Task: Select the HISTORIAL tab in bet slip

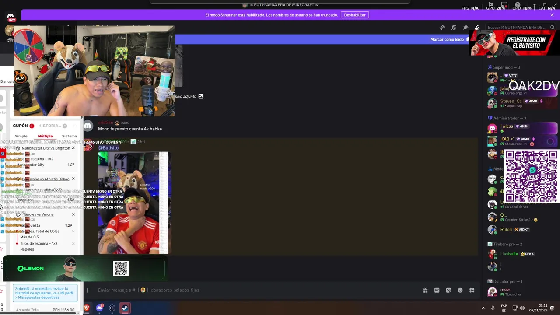Action: [x=49, y=126]
